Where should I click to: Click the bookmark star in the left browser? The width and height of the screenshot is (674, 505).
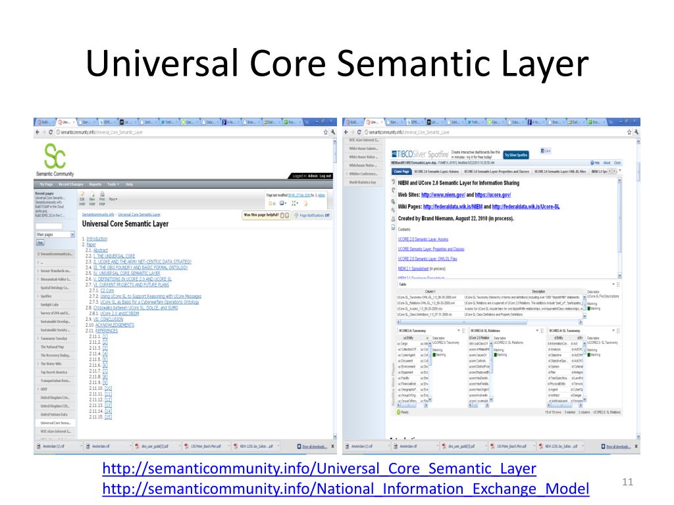point(324,132)
